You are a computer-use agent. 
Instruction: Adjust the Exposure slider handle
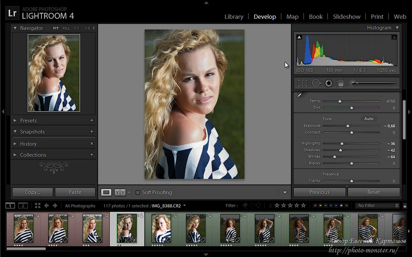[x=348, y=126]
